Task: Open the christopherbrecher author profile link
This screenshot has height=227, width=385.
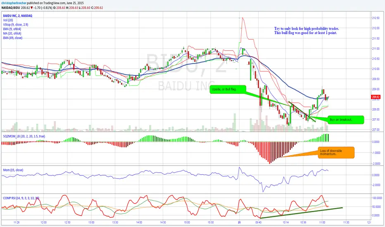Action: click(14, 3)
